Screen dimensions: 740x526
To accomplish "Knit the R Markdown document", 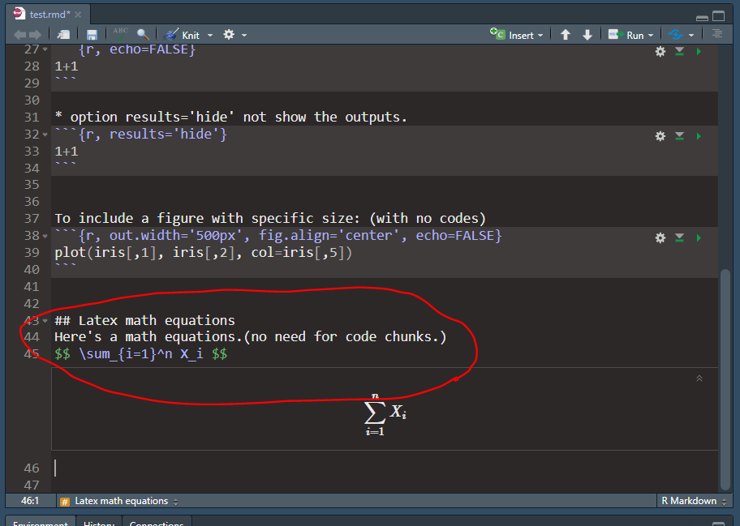I will point(182,35).
